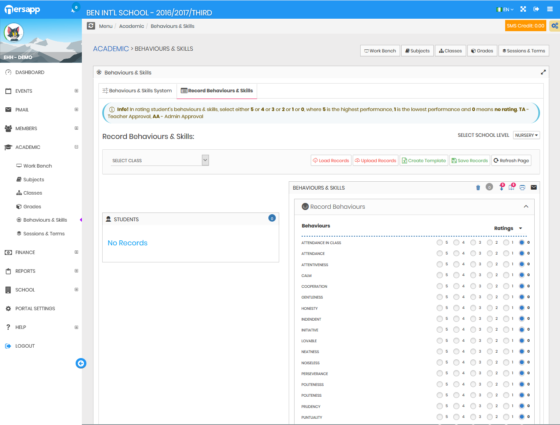Expand the Behaviours & Skills panel with arrows icon
This screenshot has width=560, height=425.
543,72
